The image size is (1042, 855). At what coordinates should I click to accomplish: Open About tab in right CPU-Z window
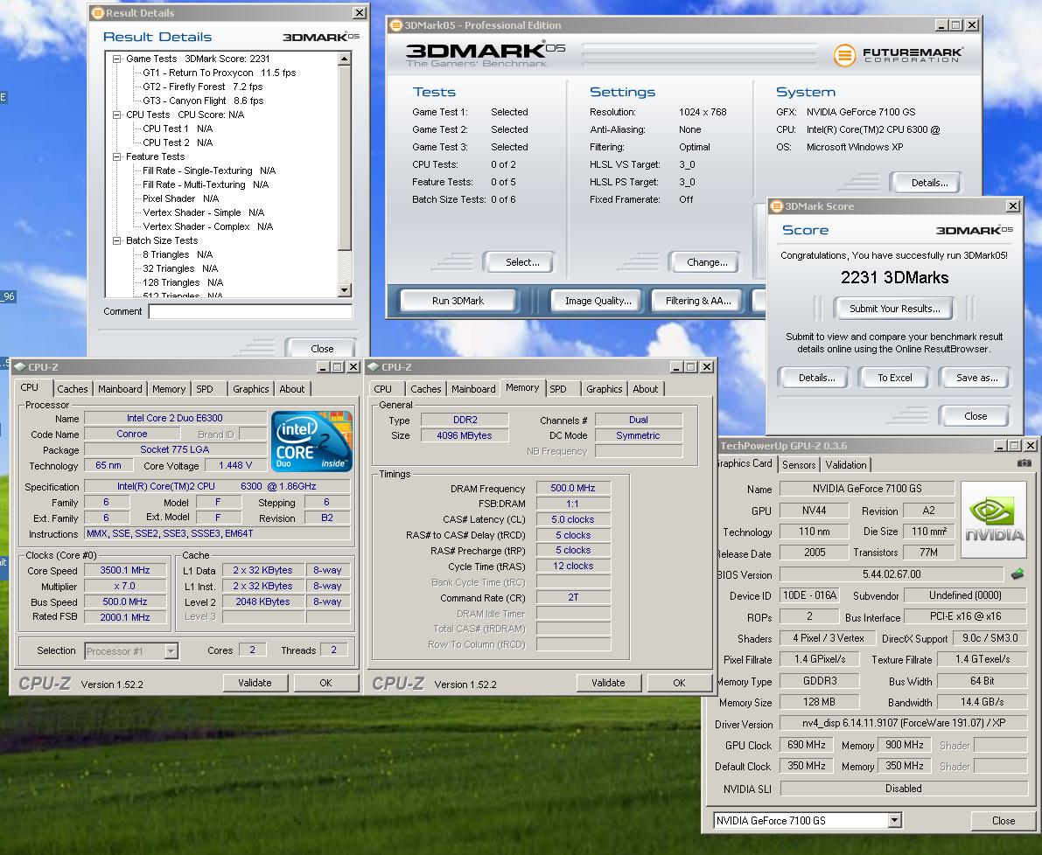[646, 389]
